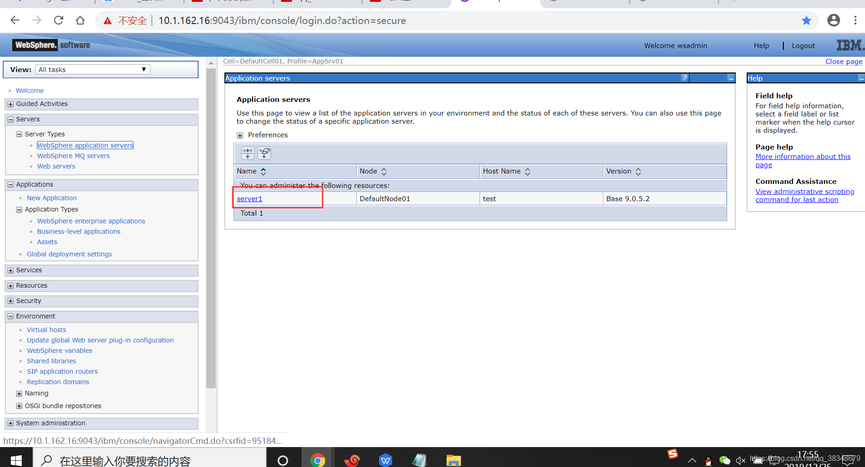Sort the table by Name
This screenshot has height=467, width=865.
tap(263, 171)
